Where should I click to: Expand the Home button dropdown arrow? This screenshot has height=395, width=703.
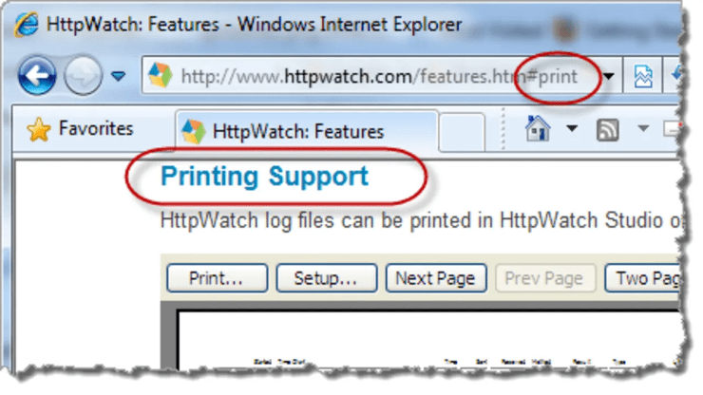pos(572,129)
